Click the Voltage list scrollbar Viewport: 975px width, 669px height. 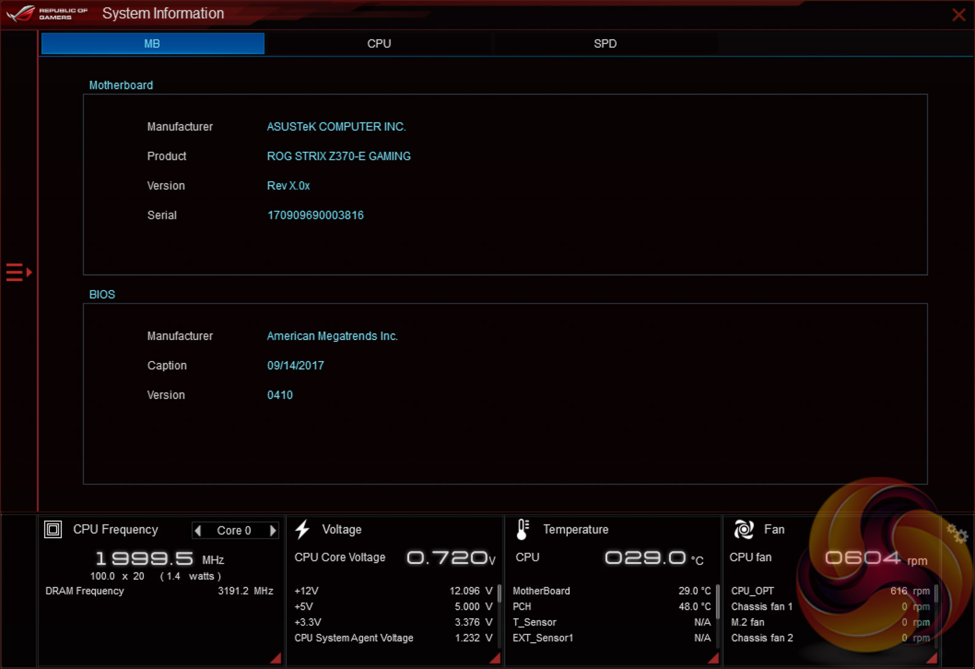(499, 594)
